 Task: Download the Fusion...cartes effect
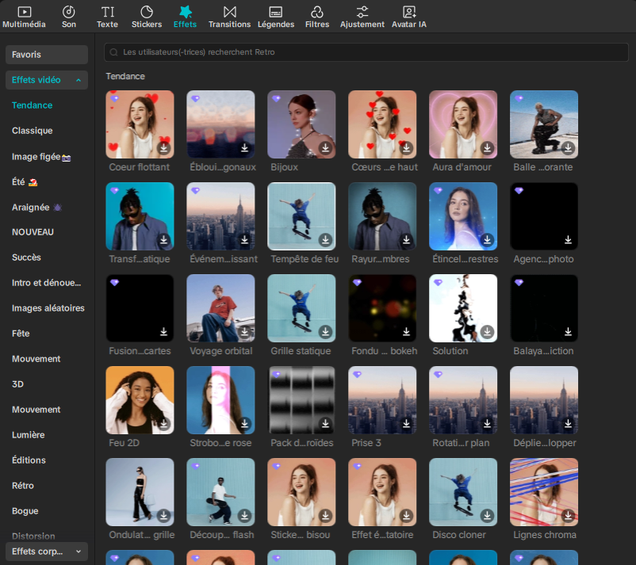click(x=164, y=332)
